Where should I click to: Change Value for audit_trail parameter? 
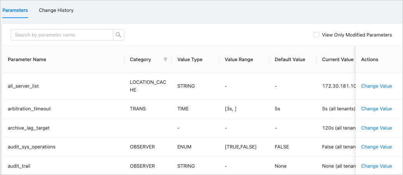[x=376, y=166]
